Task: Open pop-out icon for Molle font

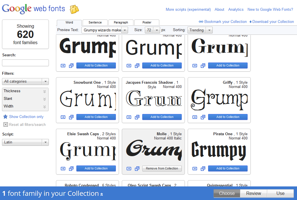Action: click(x=137, y=168)
